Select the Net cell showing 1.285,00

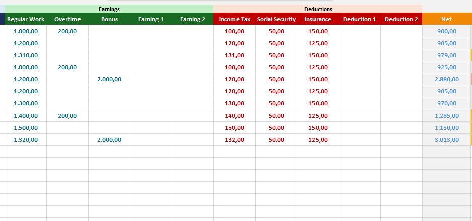point(446,116)
